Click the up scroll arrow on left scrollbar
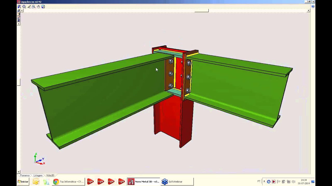Viewport: 332px width, 186px height. click(x=19, y=24)
